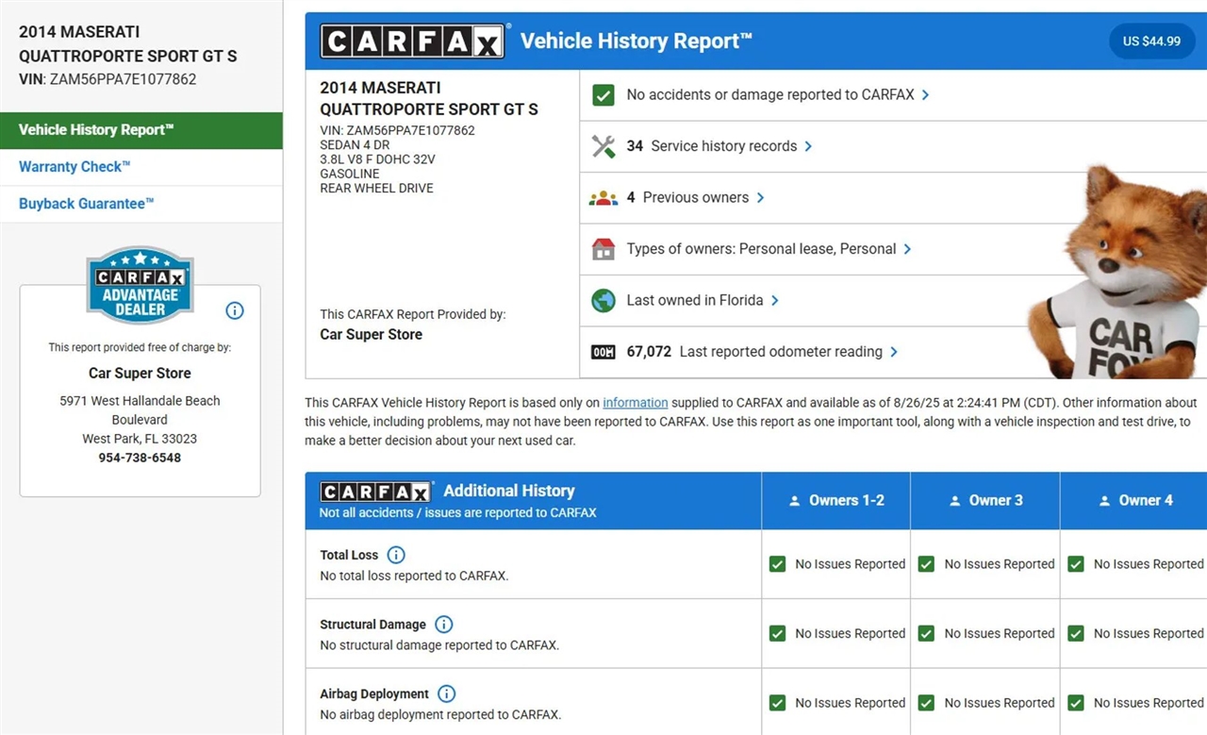Click Total Loss checkmark under Owners 1-2
This screenshot has height=735, width=1207.
[x=777, y=564]
